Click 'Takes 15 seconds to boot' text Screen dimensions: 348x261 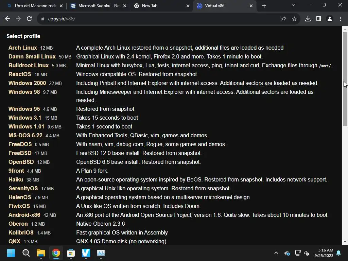pos(107,118)
